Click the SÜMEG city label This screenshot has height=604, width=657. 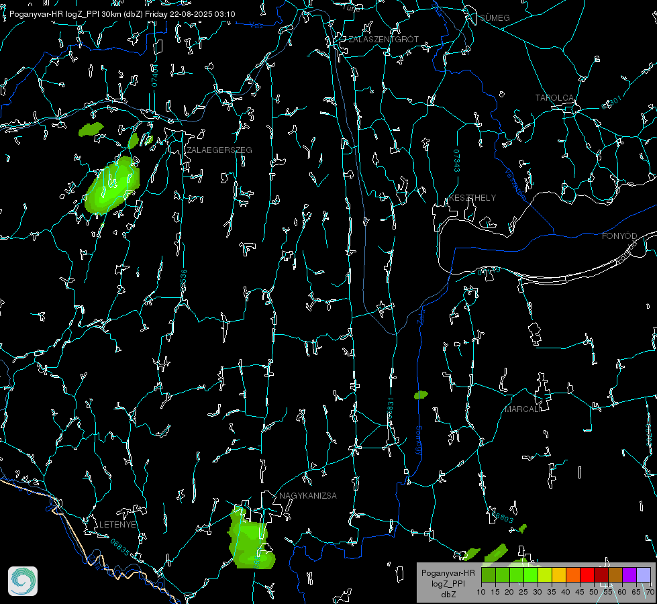pos(495,17)
